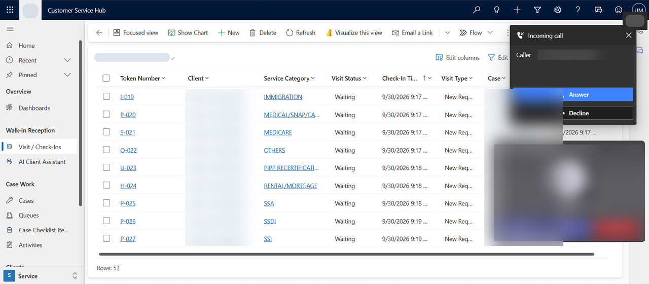Click the Delete command
649x284 pixels.
pos(263,32)
